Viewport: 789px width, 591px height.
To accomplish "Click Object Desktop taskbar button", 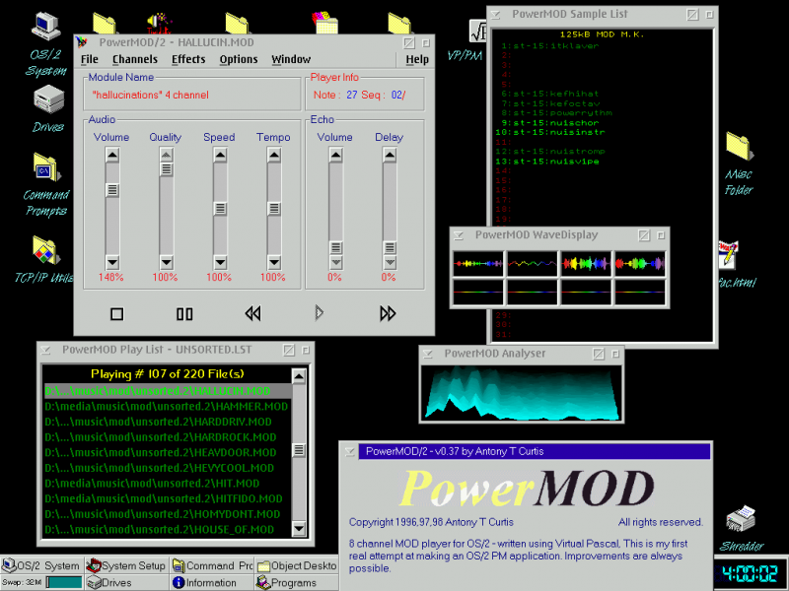I will (297, 565).
